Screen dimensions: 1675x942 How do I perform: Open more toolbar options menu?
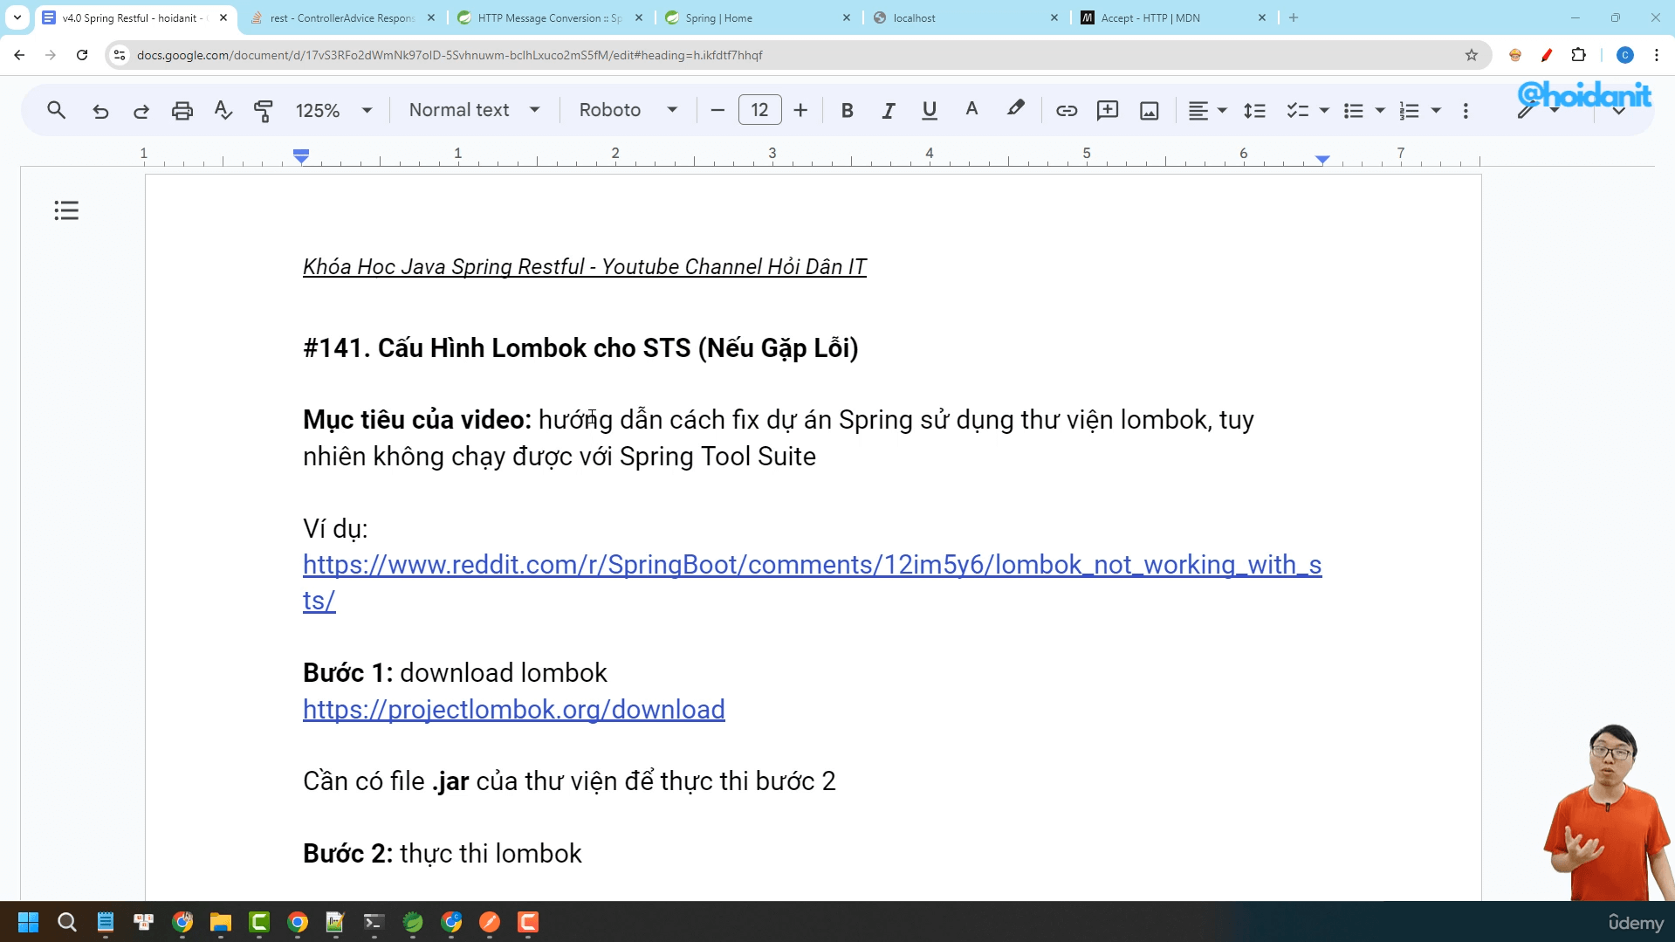tap(1466, 111)
